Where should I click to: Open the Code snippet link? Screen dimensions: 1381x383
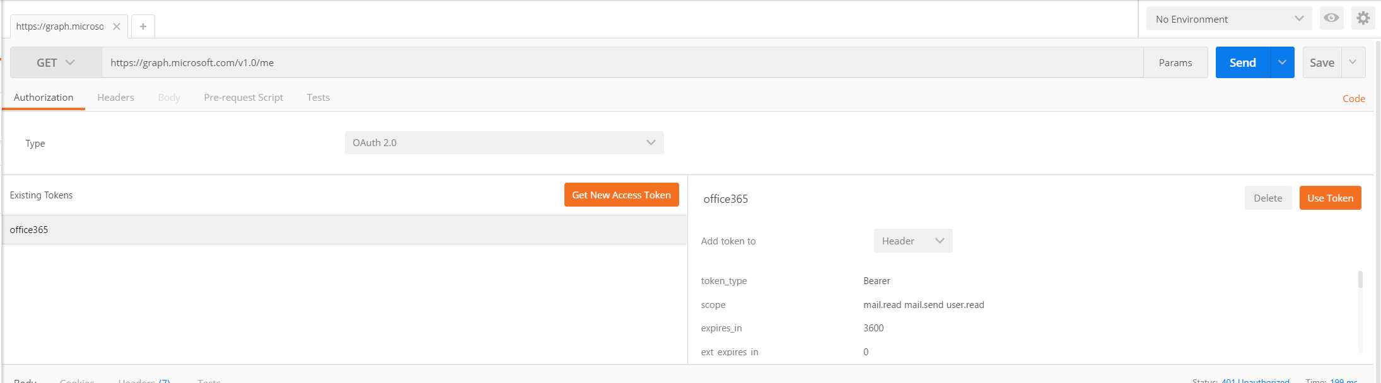[1353, 98]
